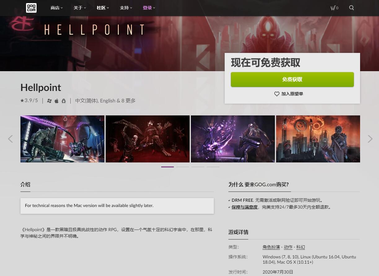This screenshot has width=379, height=276.
Task: Click the 角色扮演 genre link
Action: point(271,247)
